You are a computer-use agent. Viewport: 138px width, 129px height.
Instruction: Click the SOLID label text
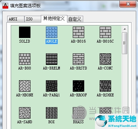tap(25, 41)
